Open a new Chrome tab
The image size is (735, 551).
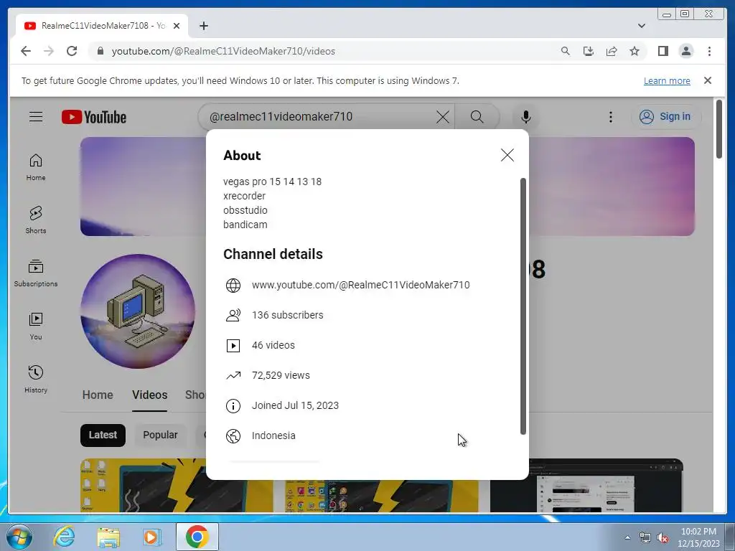coord(203,26)
